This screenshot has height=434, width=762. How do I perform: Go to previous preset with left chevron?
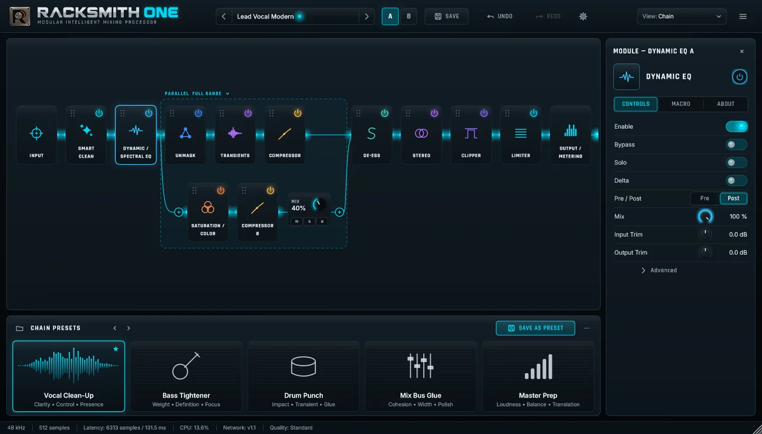pyautogui.click(x=224, y=16)
